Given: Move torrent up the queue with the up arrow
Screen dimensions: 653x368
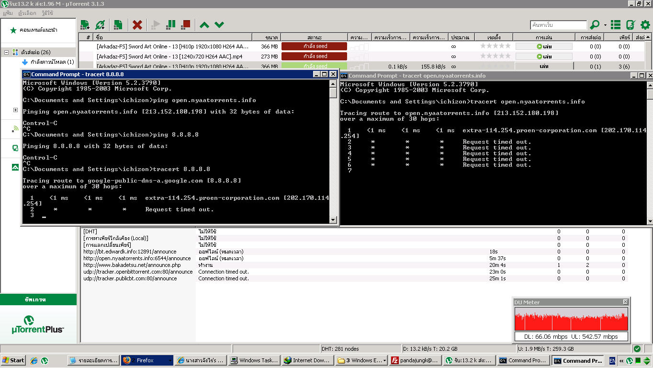Looking at the screenshot, I should pyautogui.click(x=204, y=24).
